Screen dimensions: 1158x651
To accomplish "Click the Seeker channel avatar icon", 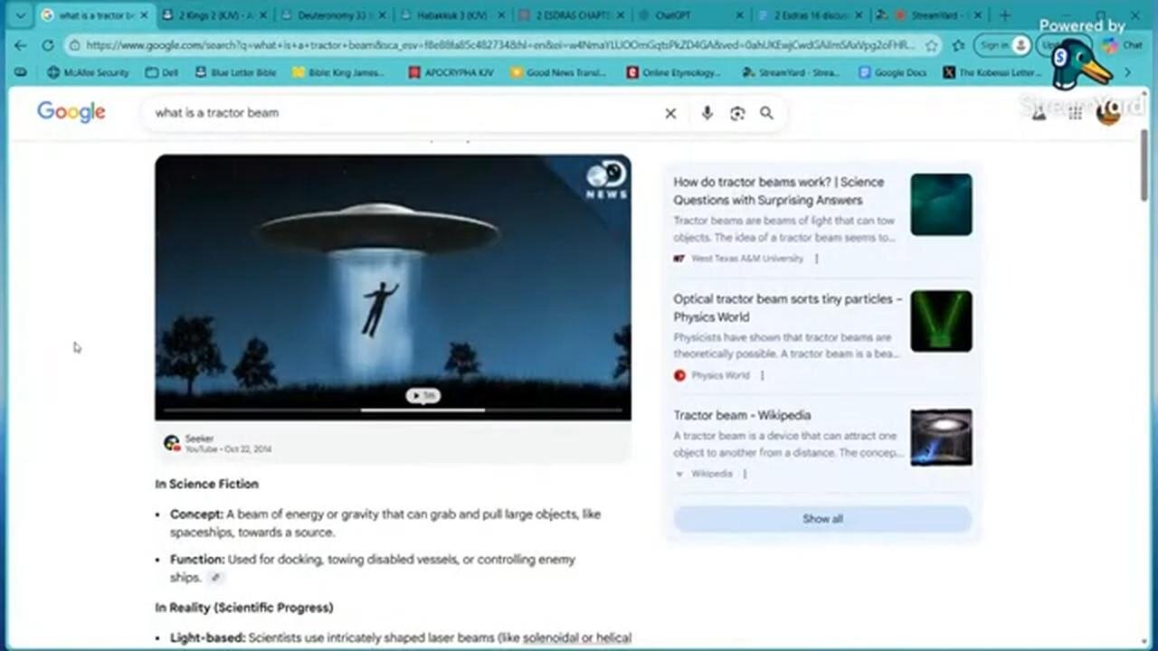I will (x=172, y=443).
